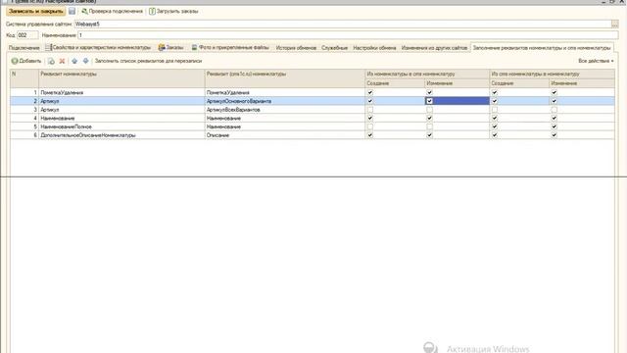
Task: Select НаименованиеПолное cell
Action: point(121,126)
